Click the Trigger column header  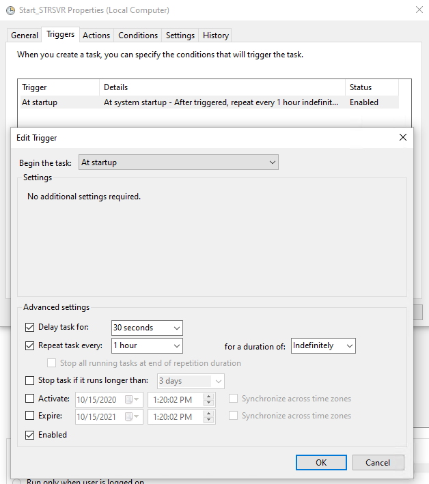click(59, 87)
